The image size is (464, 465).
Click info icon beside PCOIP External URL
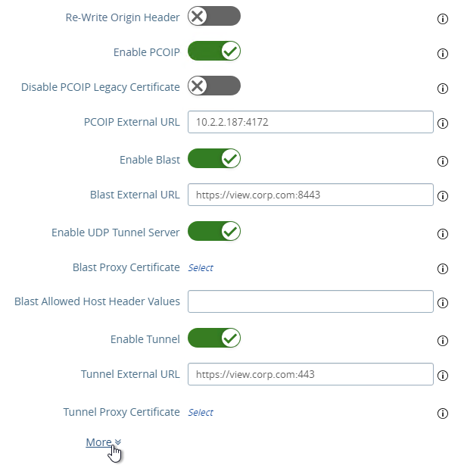(x=442, y=123)
